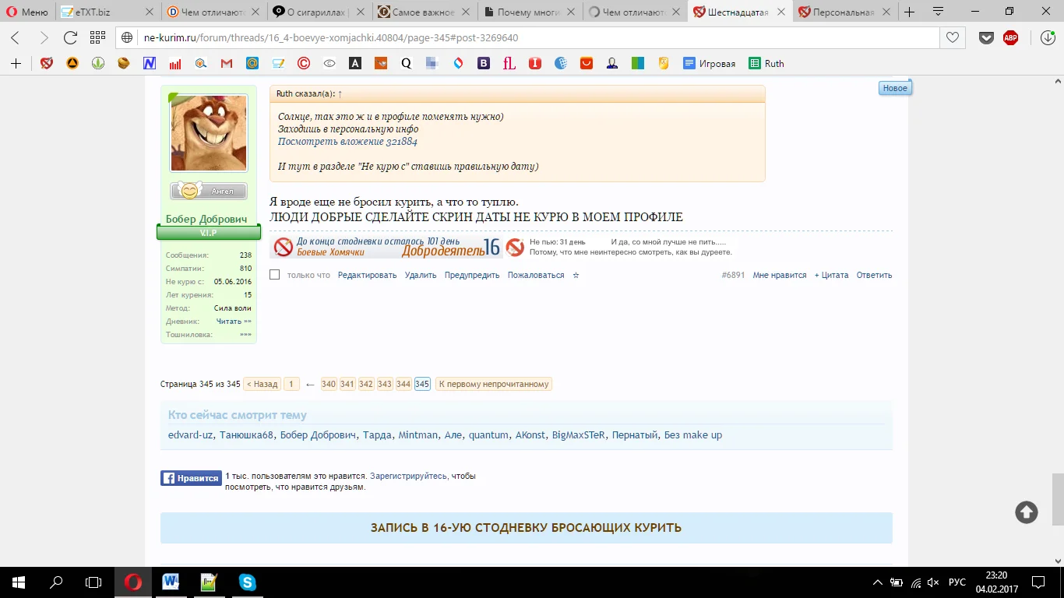The height and width of the screenshot is (598, 1064).
Task: Reload the page with the refresh icon
Action: [70, 37]
